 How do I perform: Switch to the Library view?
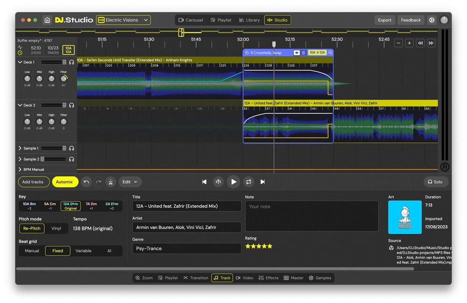(249, 20)
